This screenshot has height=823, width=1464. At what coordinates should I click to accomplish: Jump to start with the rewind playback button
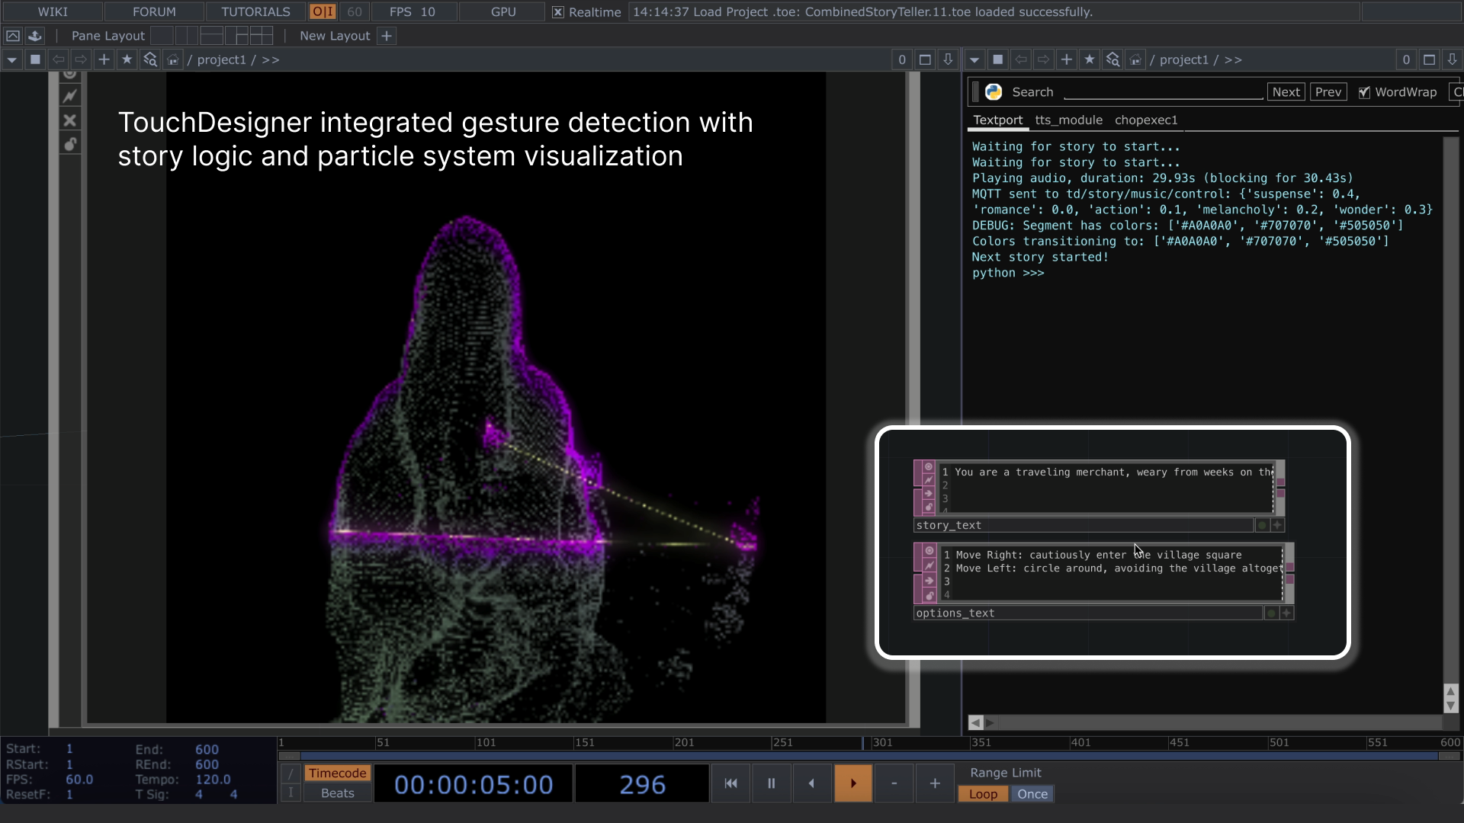coord(730,783)
